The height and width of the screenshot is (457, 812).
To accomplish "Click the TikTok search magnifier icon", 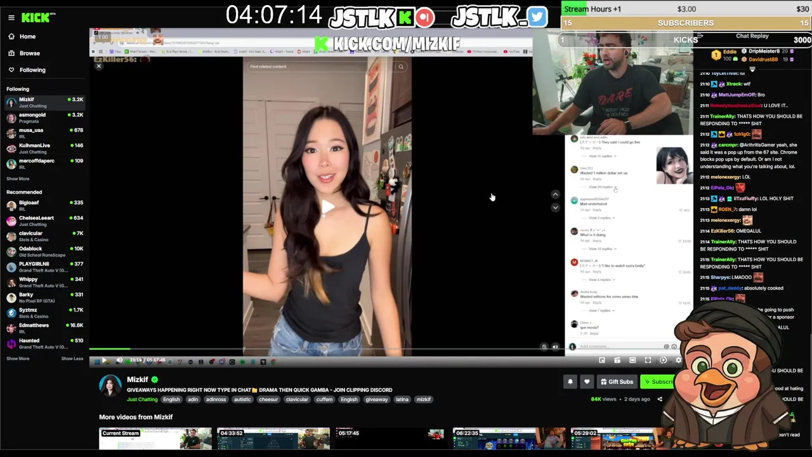I will (401, 67).
